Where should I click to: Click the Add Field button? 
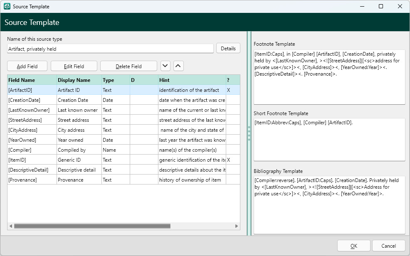tap(27, 66)
